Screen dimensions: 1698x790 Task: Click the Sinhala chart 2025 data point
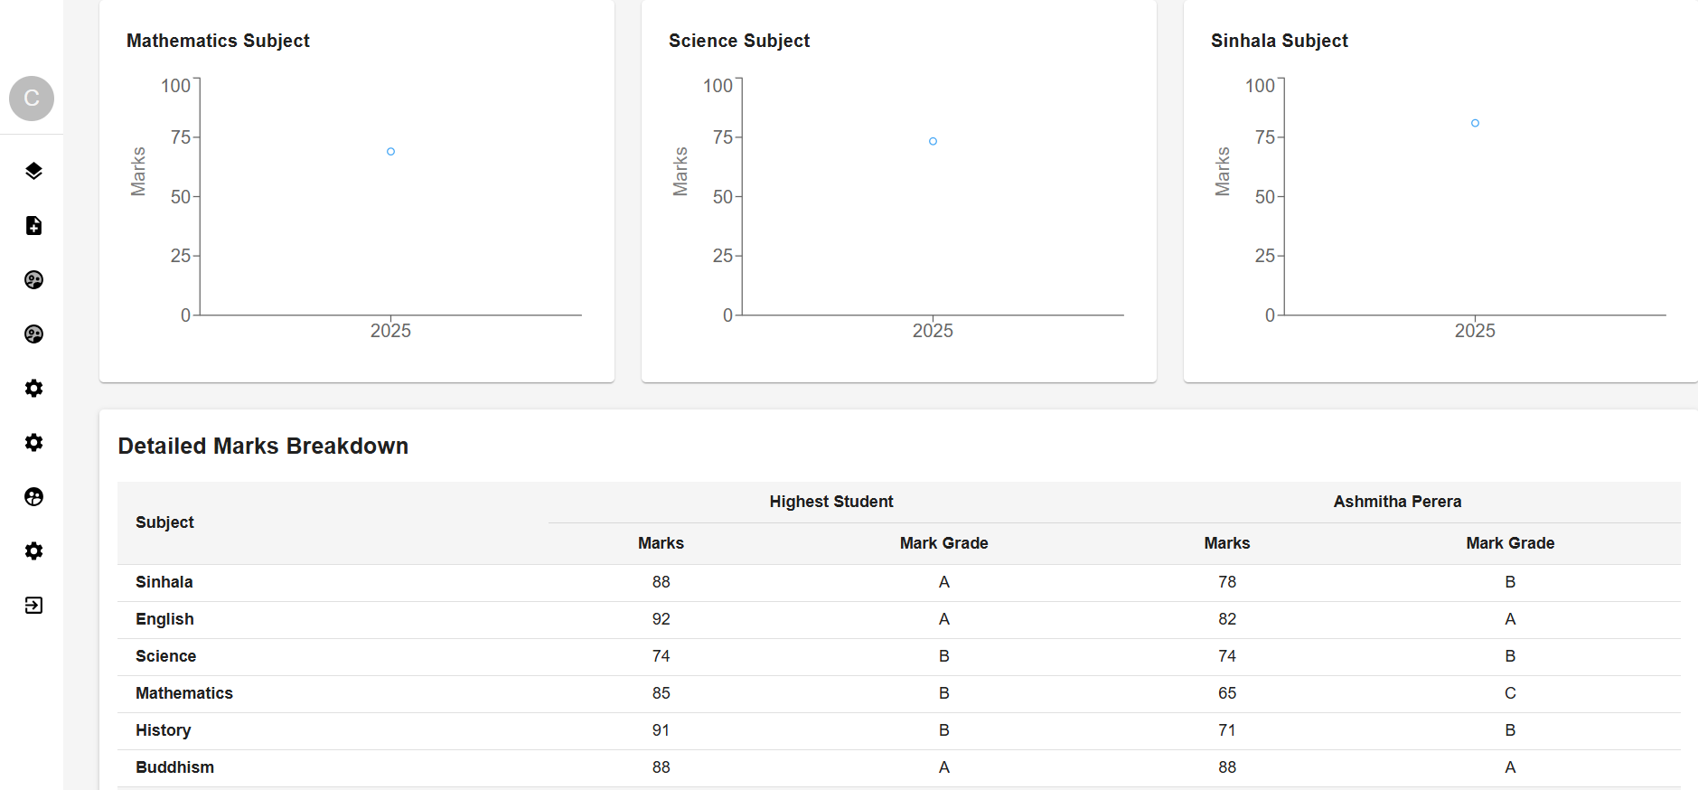click(x=1475, y=123)
